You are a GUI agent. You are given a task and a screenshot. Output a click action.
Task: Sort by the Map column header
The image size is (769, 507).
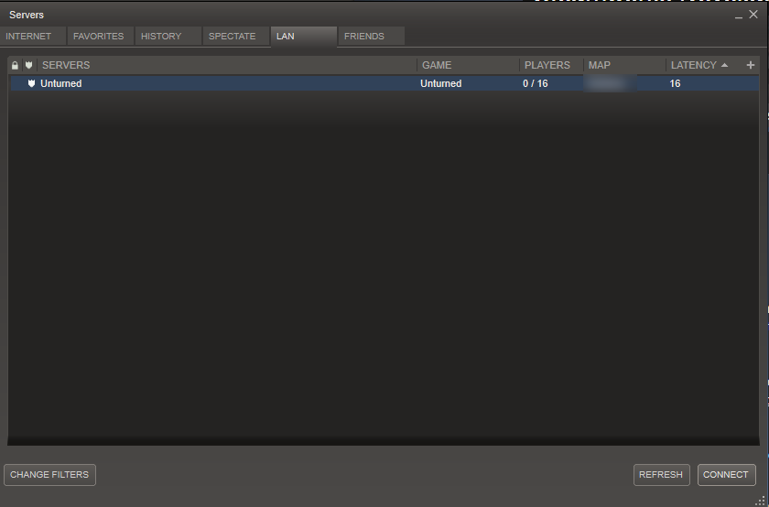point(624,65)
